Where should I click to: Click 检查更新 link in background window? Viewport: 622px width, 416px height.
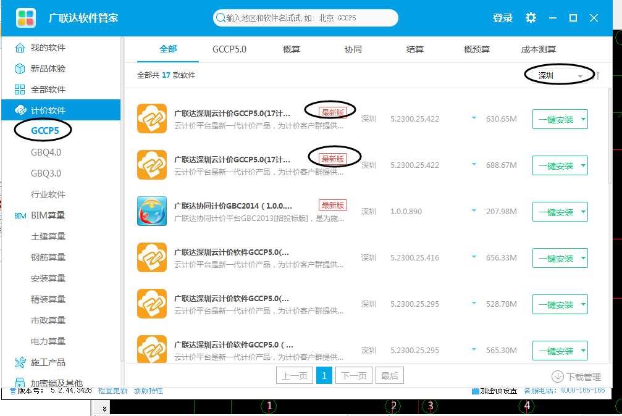coord(112,391)
